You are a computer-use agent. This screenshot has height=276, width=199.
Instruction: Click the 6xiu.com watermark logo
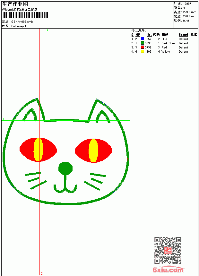click(x=168, y=270)
